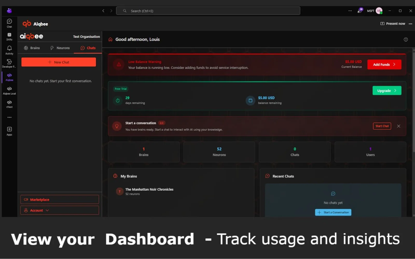Click the Test Organisation label
This screenshot has width=415, height=259.
click(86, 37)
